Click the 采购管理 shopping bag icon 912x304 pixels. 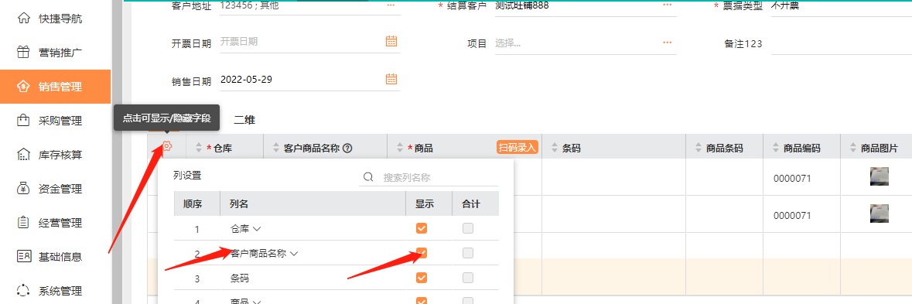coord(23,121)
